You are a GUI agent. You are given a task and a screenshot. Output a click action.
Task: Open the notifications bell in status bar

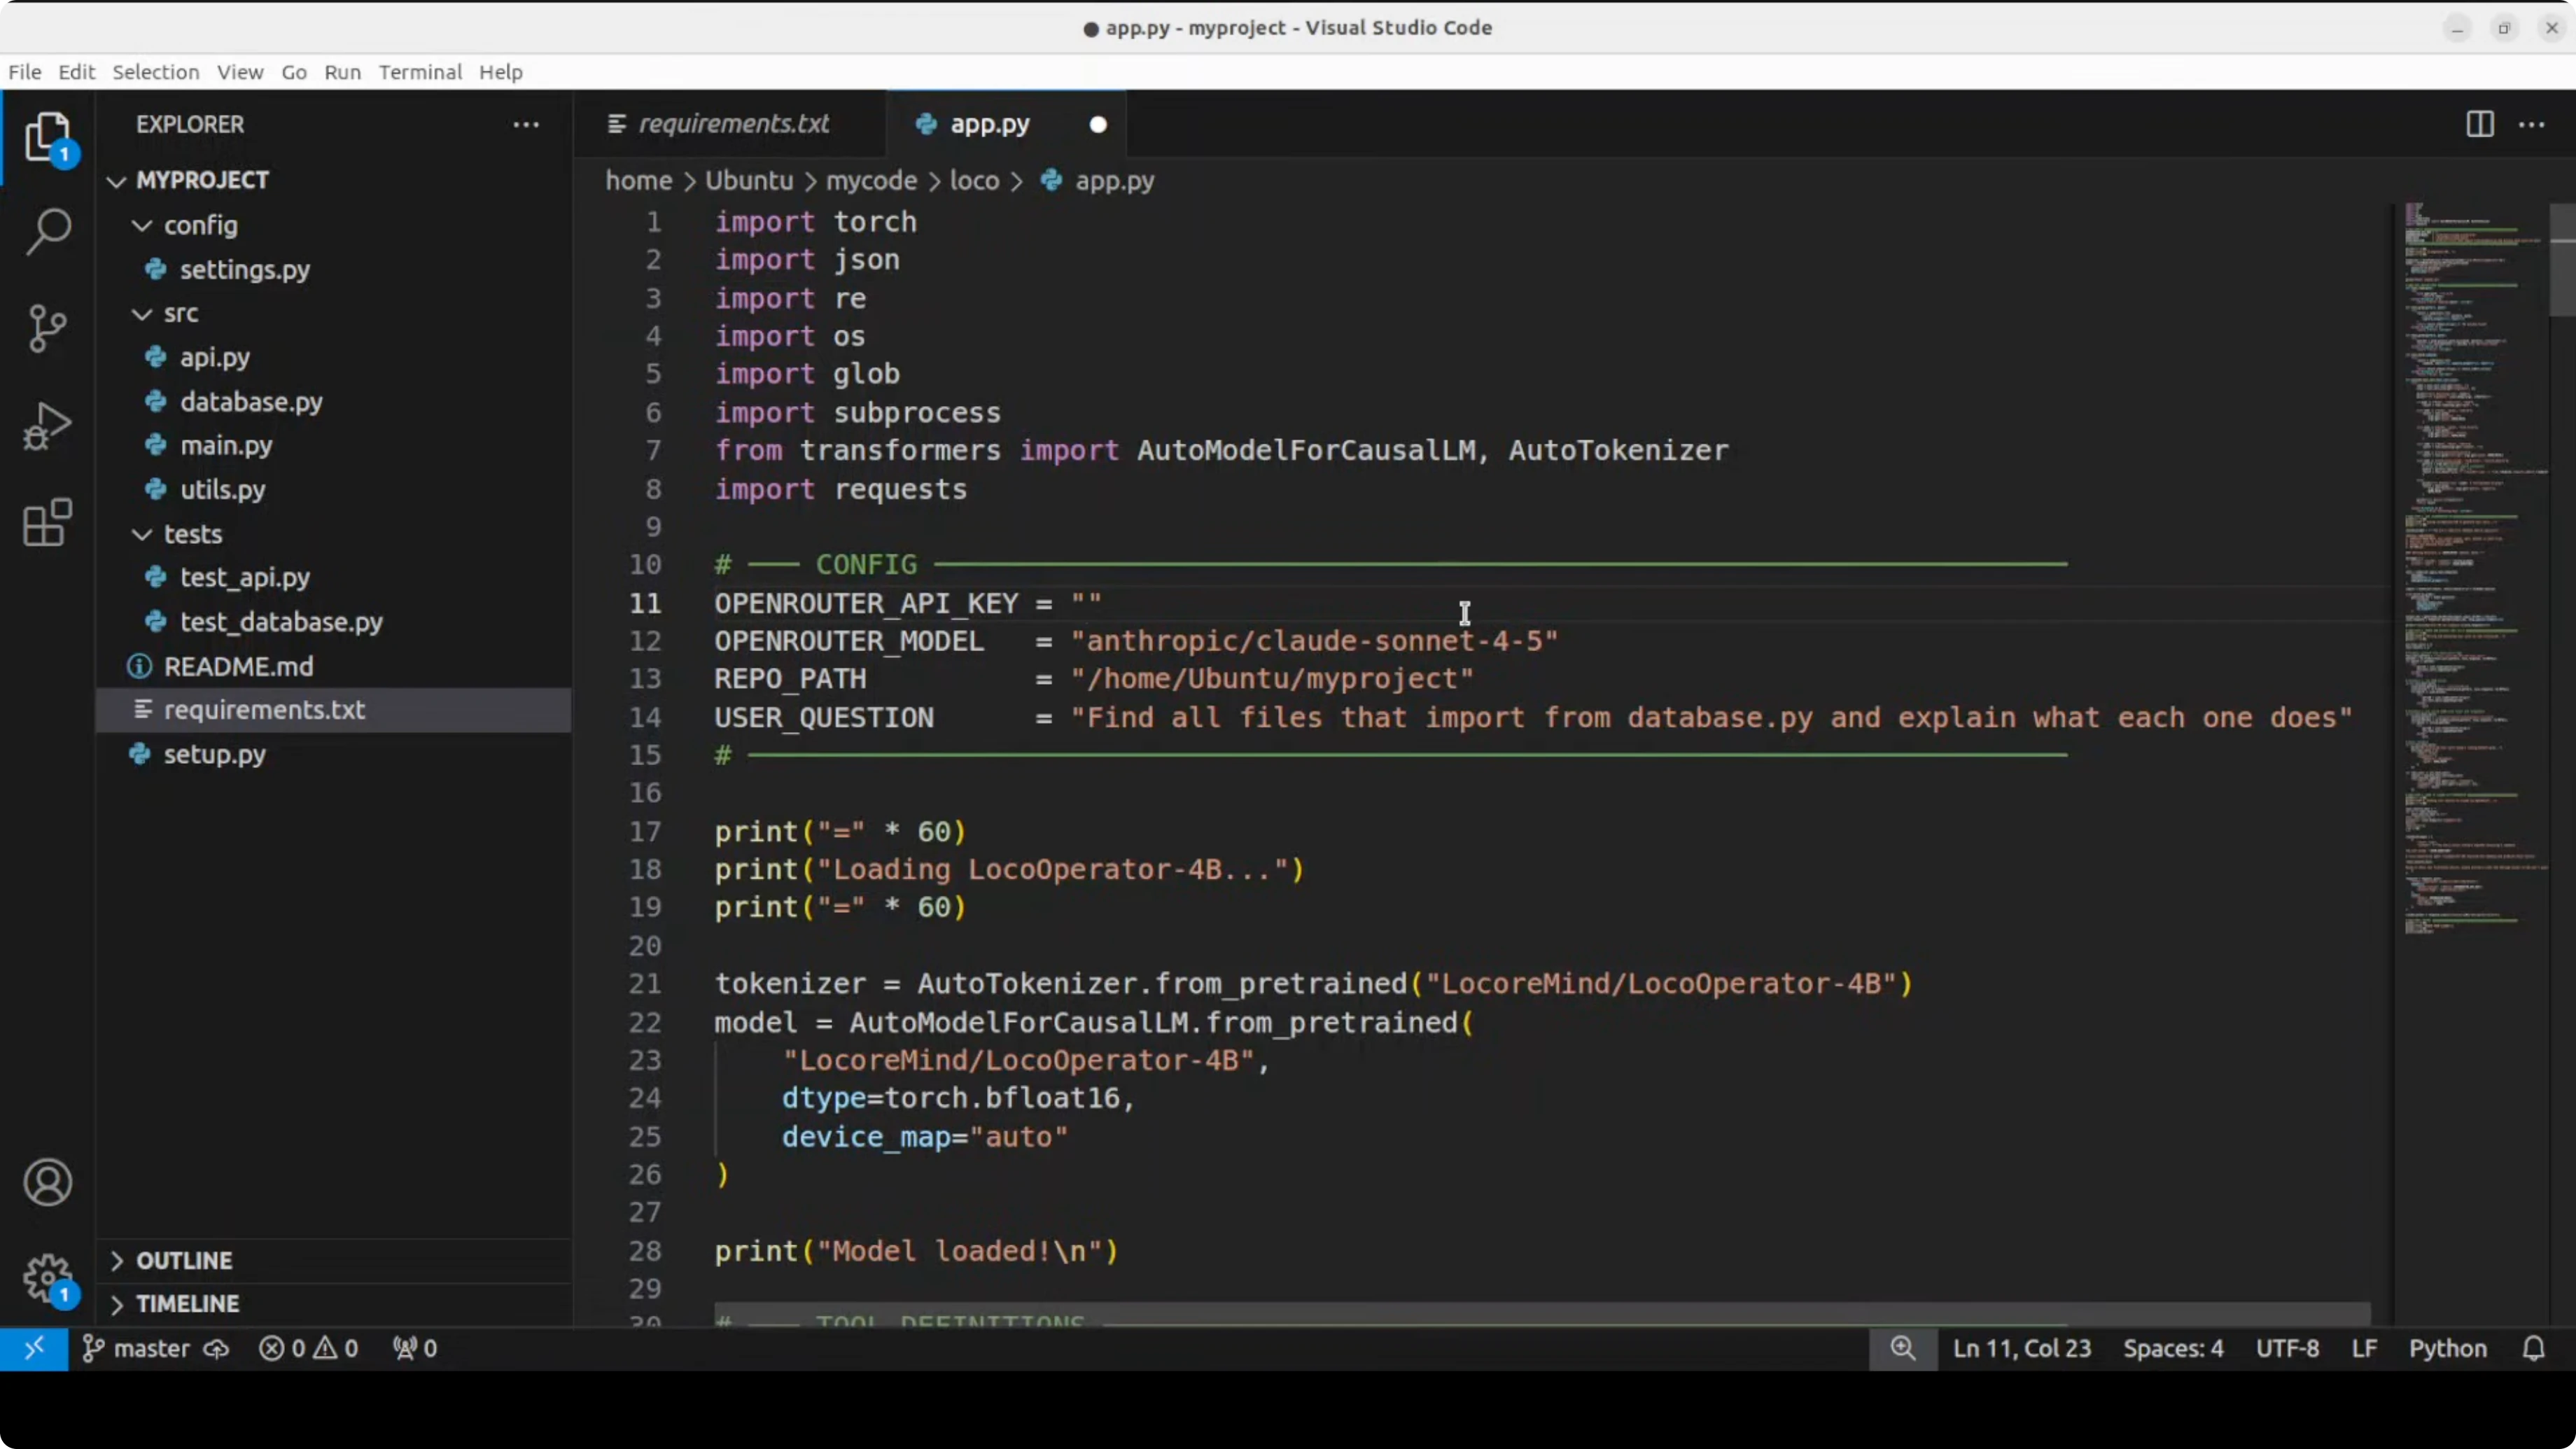coord(2533,1349)
